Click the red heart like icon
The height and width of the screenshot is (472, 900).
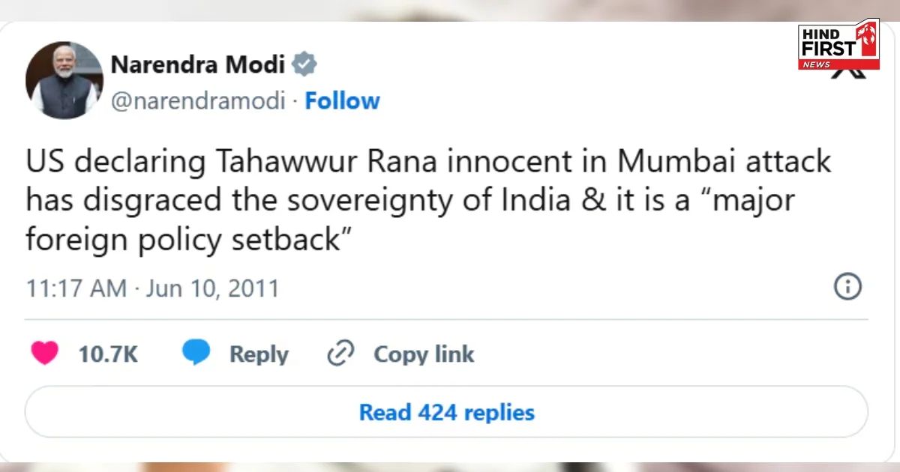(x=44, y=354)
